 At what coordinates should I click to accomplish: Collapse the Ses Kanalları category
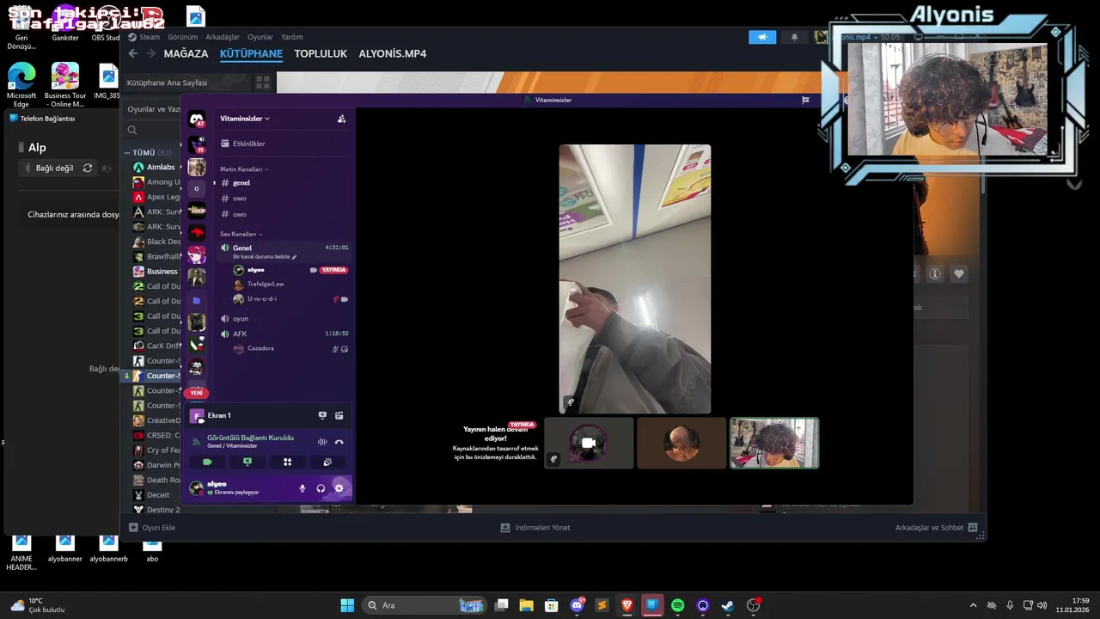[241, 234]
